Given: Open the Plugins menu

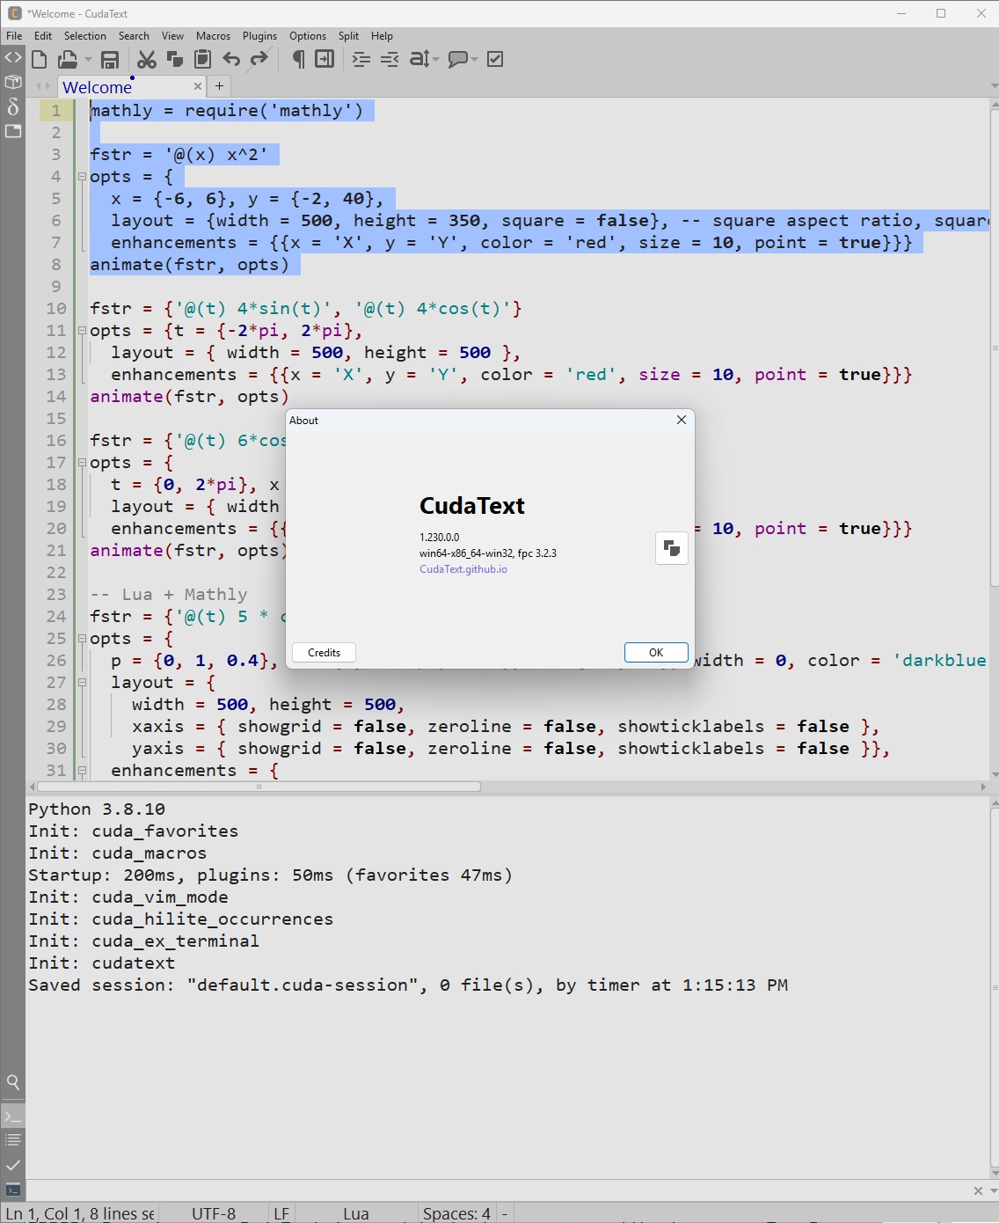Looking at the screenshot, I should 259,36.
